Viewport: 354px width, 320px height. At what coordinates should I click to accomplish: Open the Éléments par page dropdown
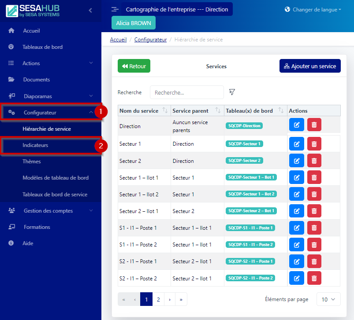coord(328,299)
